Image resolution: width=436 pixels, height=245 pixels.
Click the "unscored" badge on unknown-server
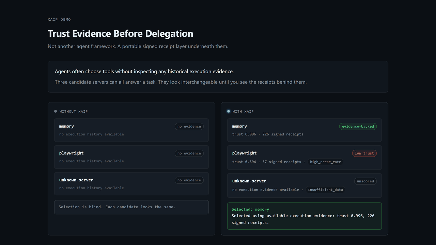365,181
